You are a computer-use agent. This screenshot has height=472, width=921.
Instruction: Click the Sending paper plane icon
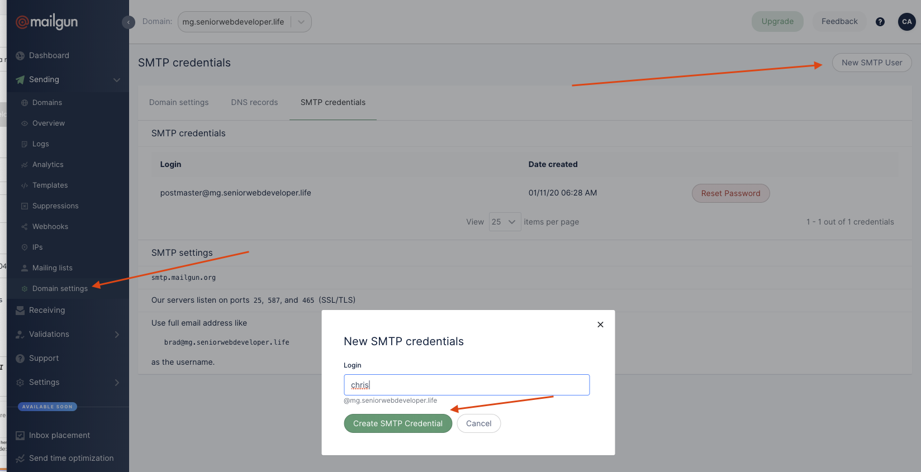tap(20, 80)
